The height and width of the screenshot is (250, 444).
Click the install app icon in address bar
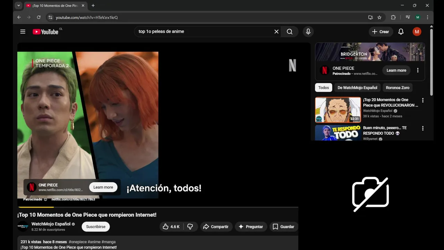click(370, 17)
